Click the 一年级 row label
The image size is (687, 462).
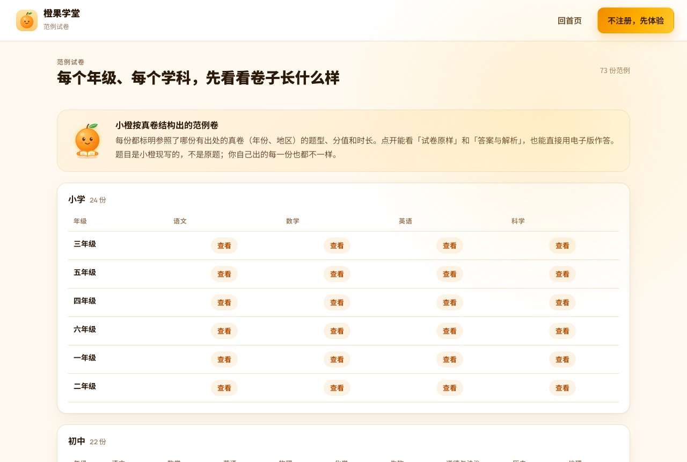[85, 358]
